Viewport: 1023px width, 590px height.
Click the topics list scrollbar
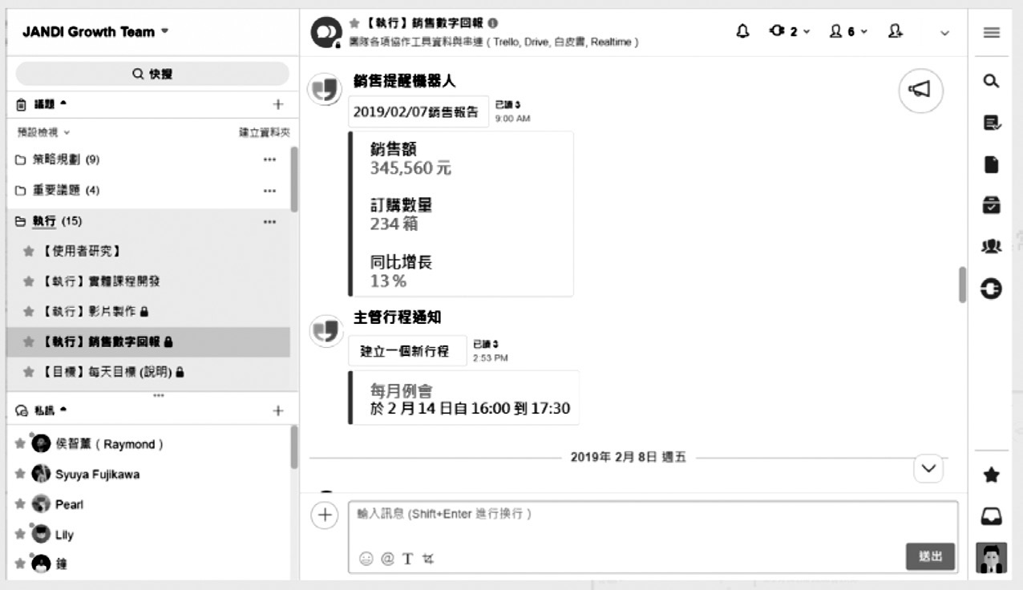point(293,179)
